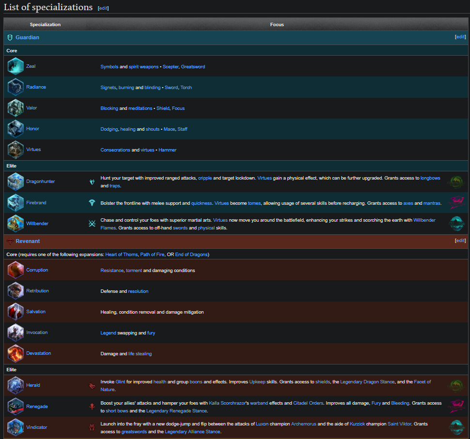This screenshot has height=439, width=470.
Task: Click the expansion logo in Renegade row
Action: pyautogui.click(x=456, y=407)
